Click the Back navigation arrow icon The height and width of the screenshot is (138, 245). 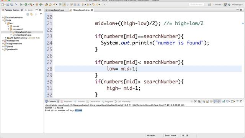tap(97, 5)
